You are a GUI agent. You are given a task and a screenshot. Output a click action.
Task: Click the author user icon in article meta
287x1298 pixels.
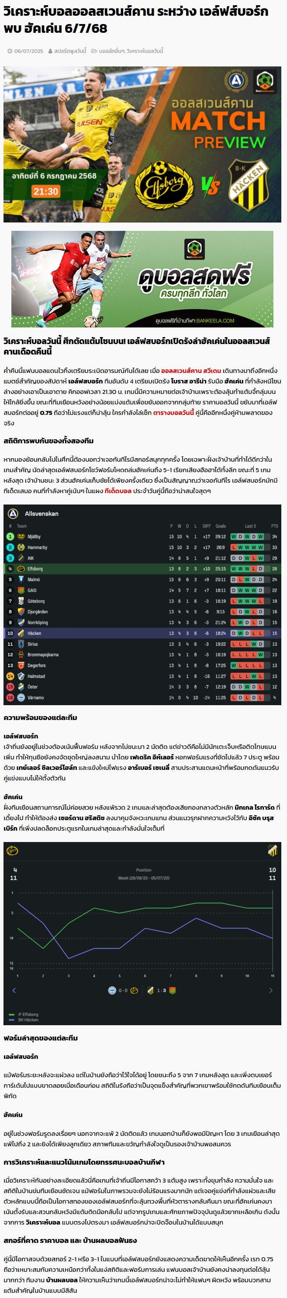(50, 51)
